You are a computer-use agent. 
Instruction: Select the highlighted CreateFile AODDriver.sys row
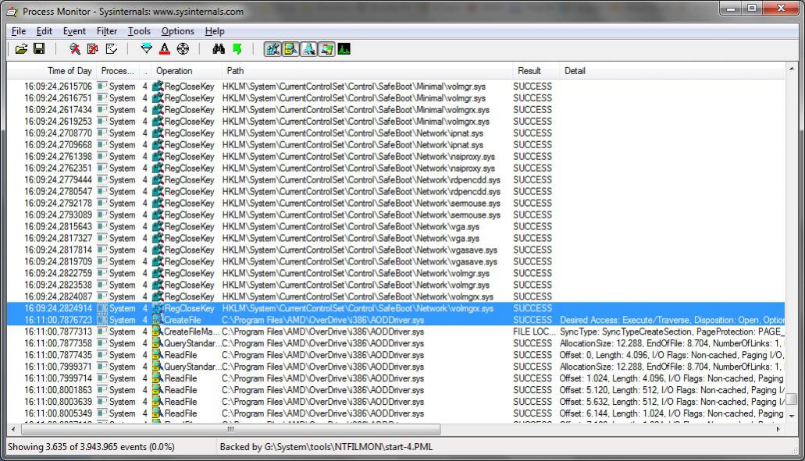396,320
